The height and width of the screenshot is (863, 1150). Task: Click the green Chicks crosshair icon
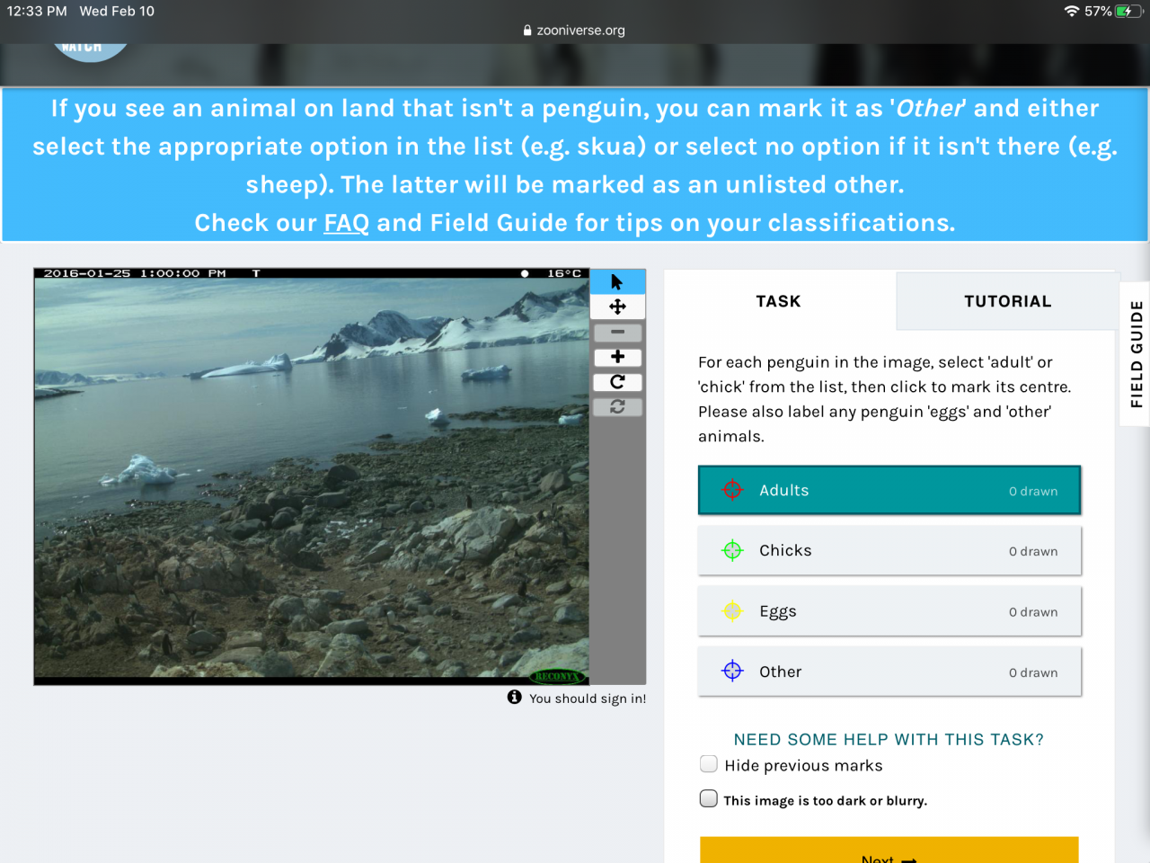point(732,550)
